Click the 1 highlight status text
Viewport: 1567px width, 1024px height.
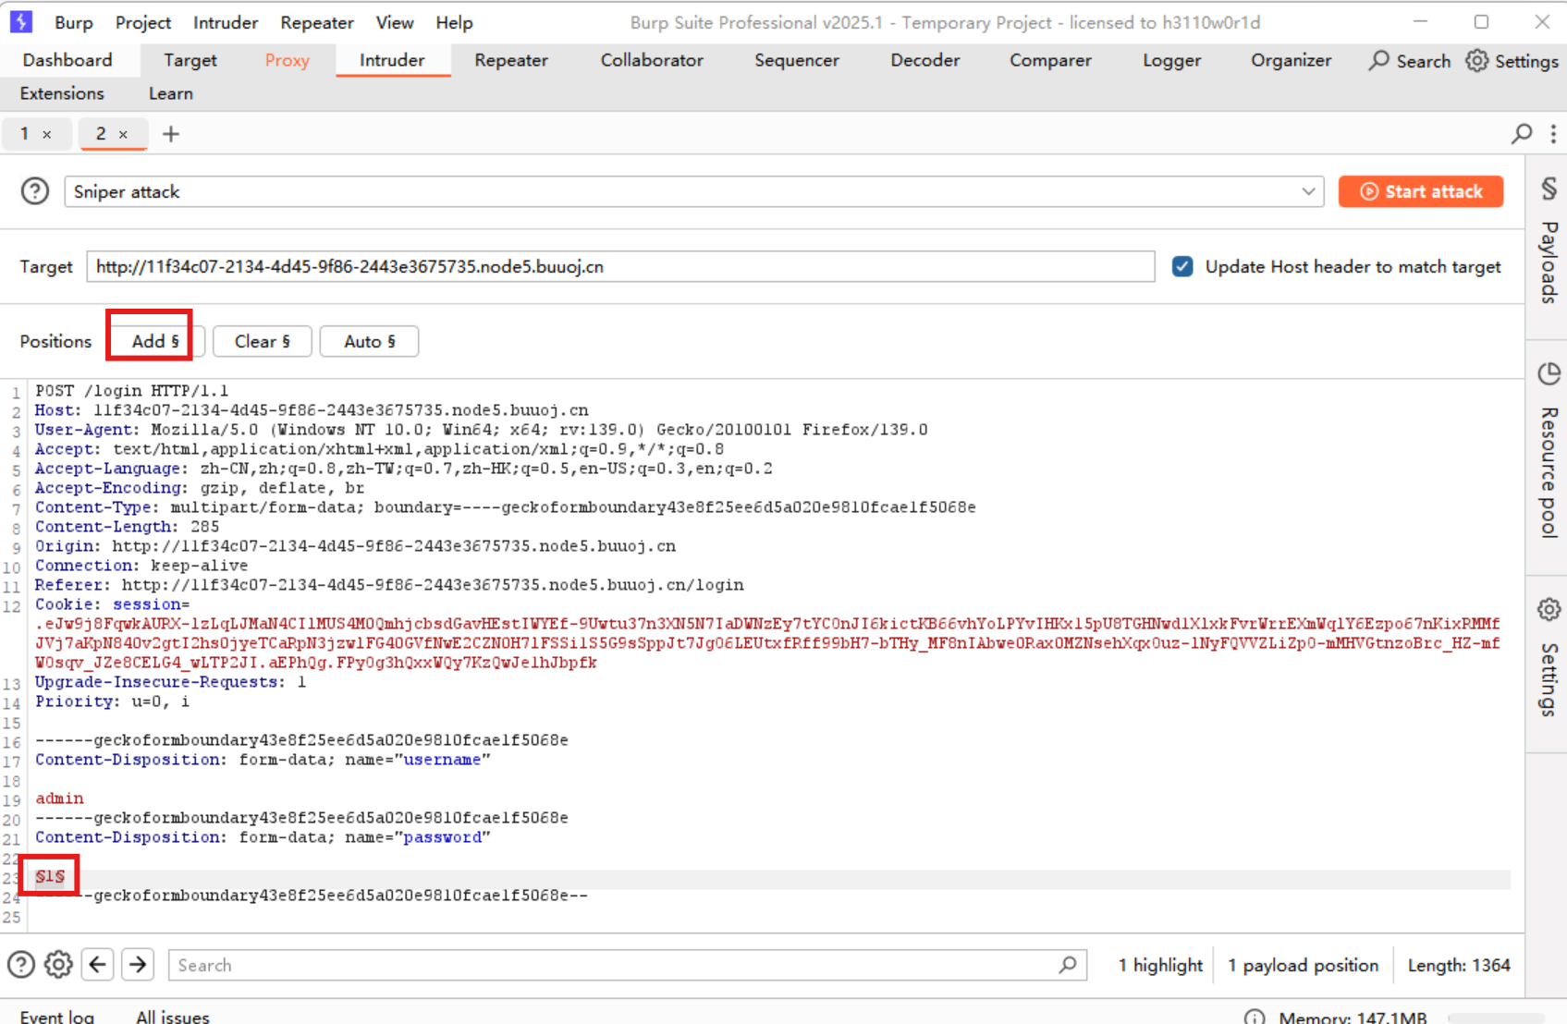coord(1160,965)
